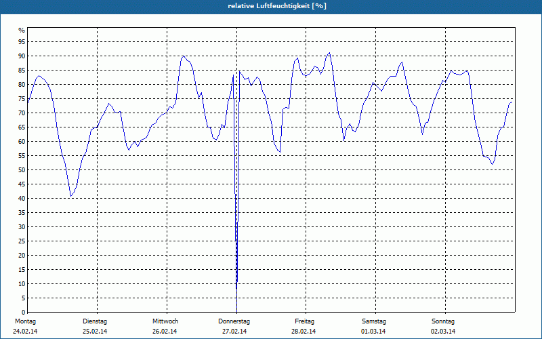Click the 'Freitag' day label
This screenshot has height=339, width=542.
(304, 321)
